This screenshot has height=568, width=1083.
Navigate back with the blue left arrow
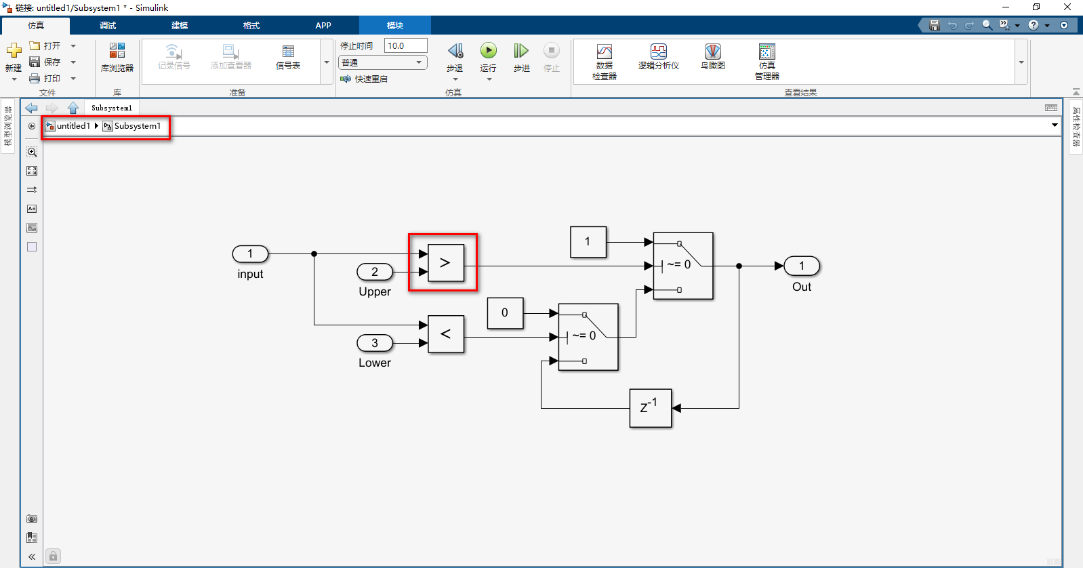coord(31,108)
